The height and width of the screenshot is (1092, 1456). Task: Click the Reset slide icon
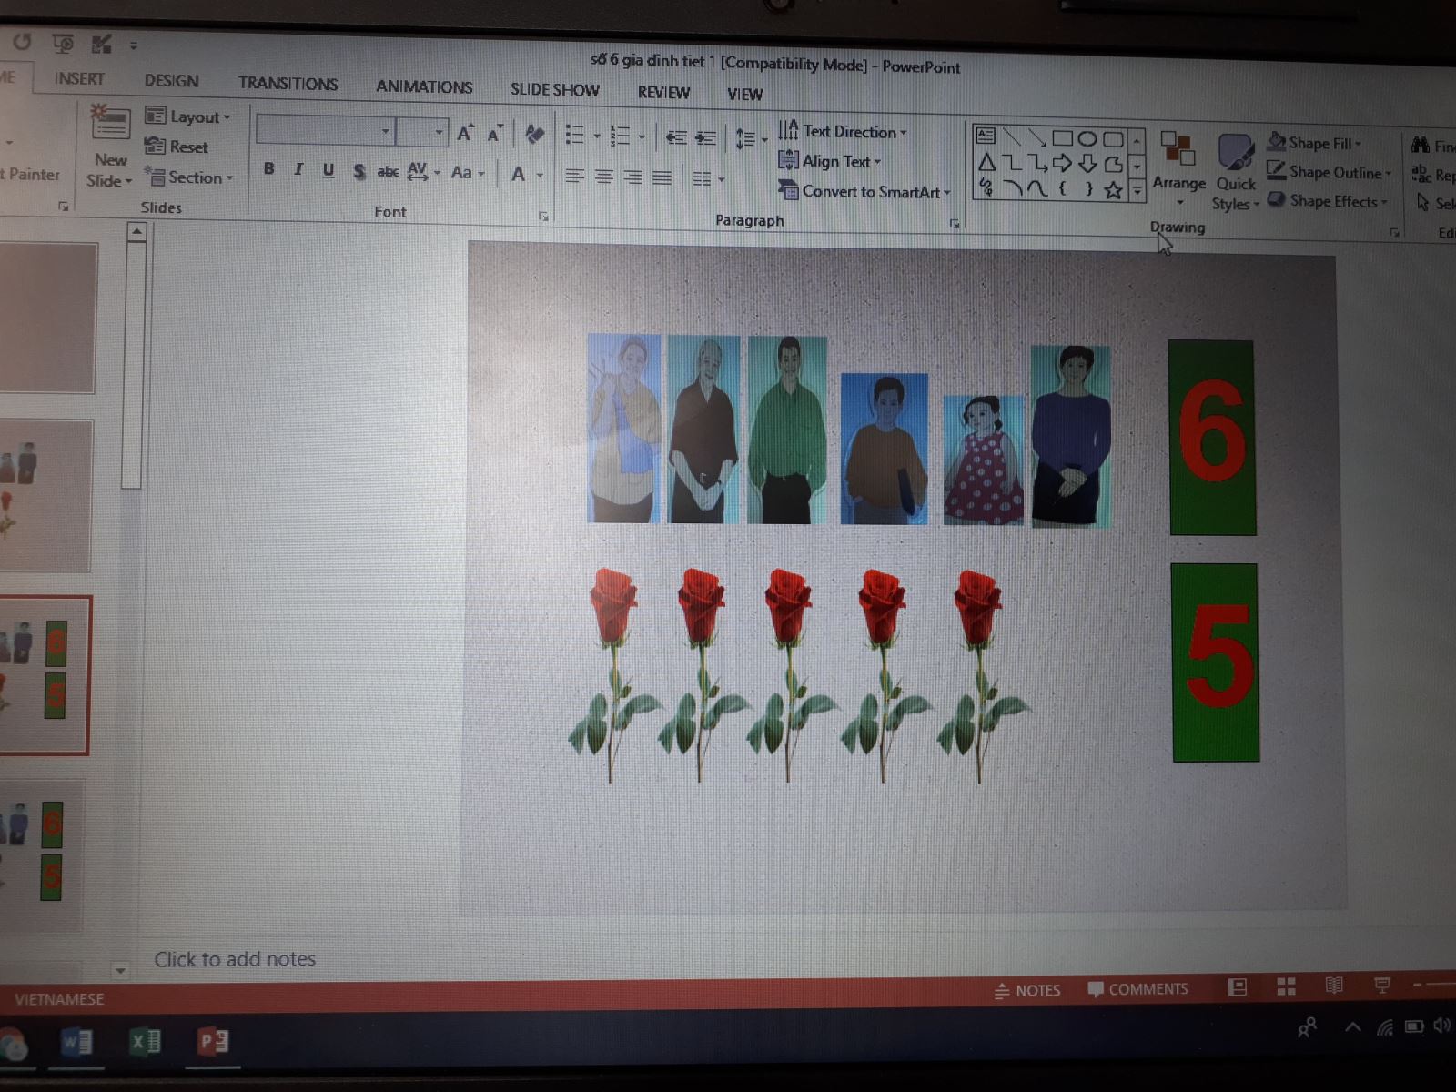click(177, 147)
